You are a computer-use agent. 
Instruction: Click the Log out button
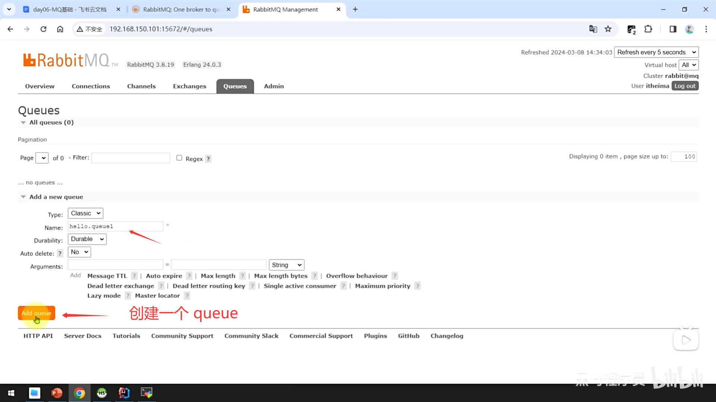point(685,86)
